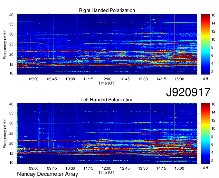Click the 13:30 time tick of Left Handed plot
219x178 pixels.
(x=143, y=168)
